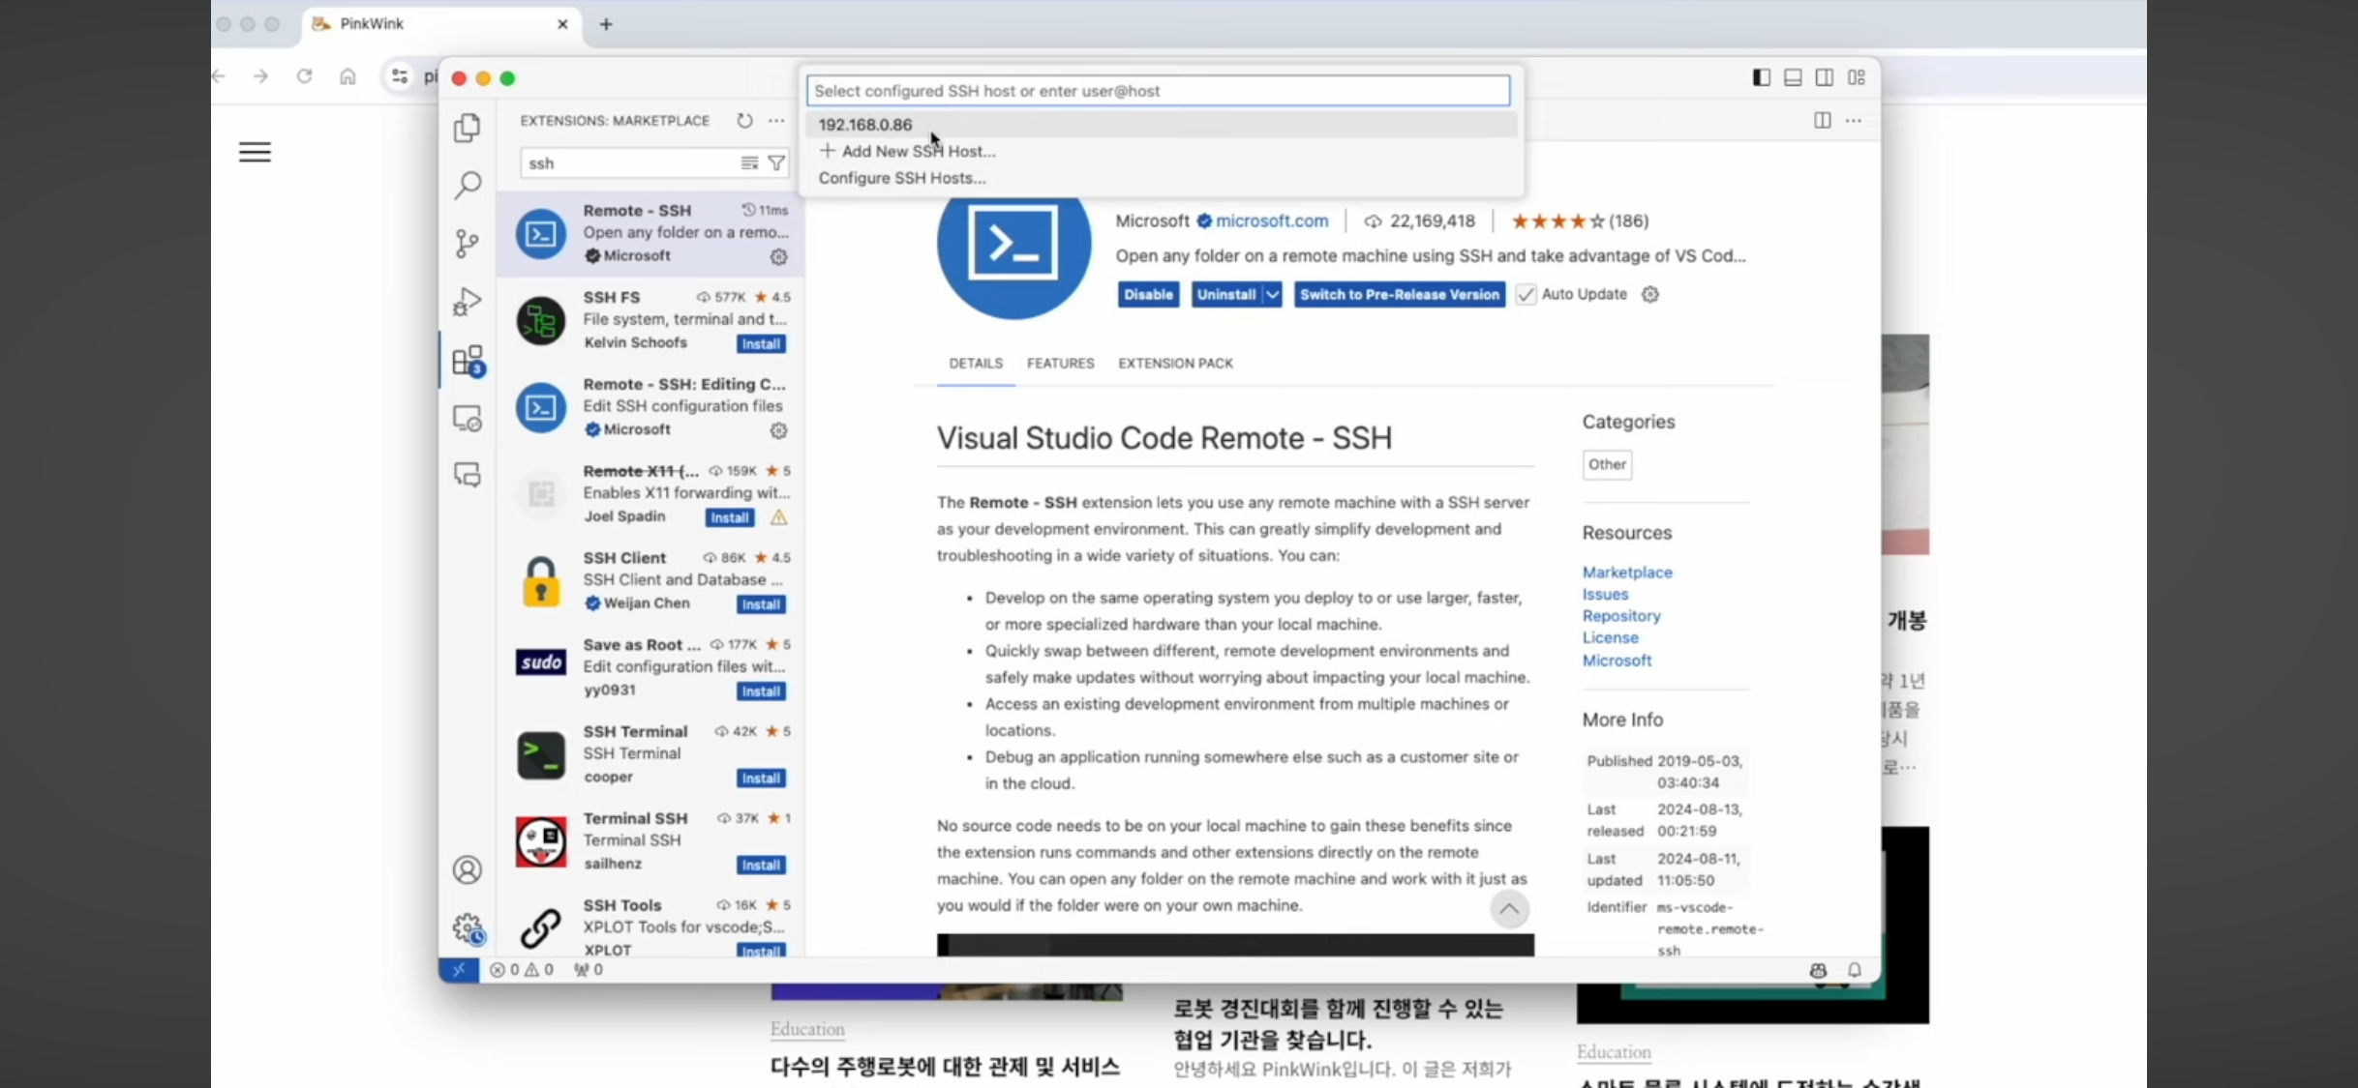This screenshot has width=2358, height=1088.
Task: Expand the Uninstall button dropdown arrow
Action: 1273,295
